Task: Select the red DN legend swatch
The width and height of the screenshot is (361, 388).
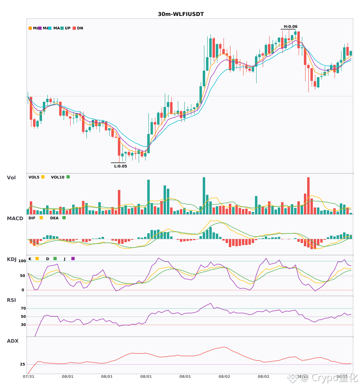Action: (74, 28)
